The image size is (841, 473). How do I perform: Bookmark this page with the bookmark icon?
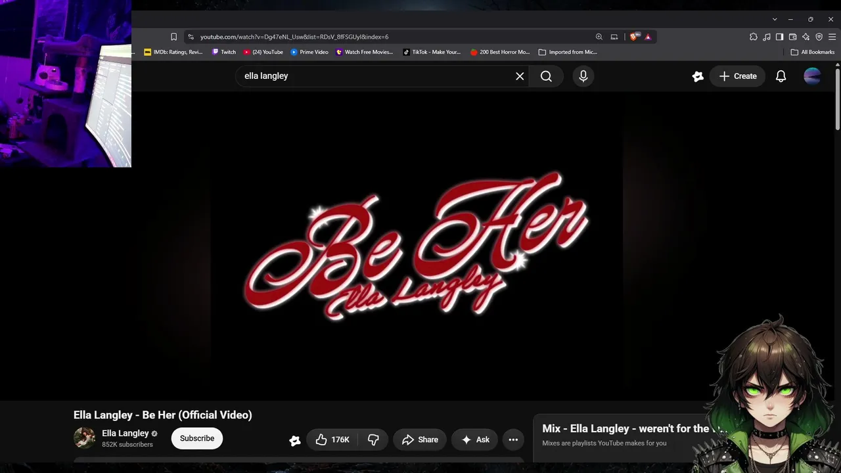[x=173, y=37]
